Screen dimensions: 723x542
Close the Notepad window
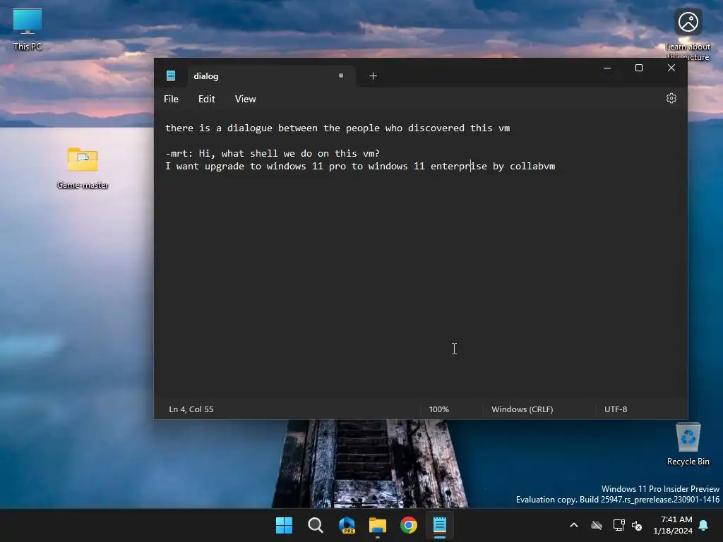(671, 68)
